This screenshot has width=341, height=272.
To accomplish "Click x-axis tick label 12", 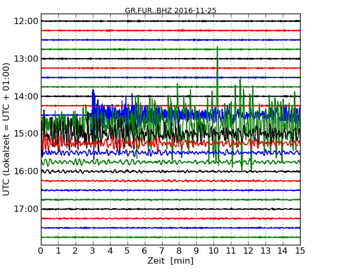I will [x=248, y=251].
